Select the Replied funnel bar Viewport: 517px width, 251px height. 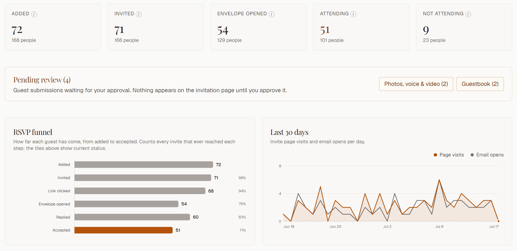click(x=132, y=217)
